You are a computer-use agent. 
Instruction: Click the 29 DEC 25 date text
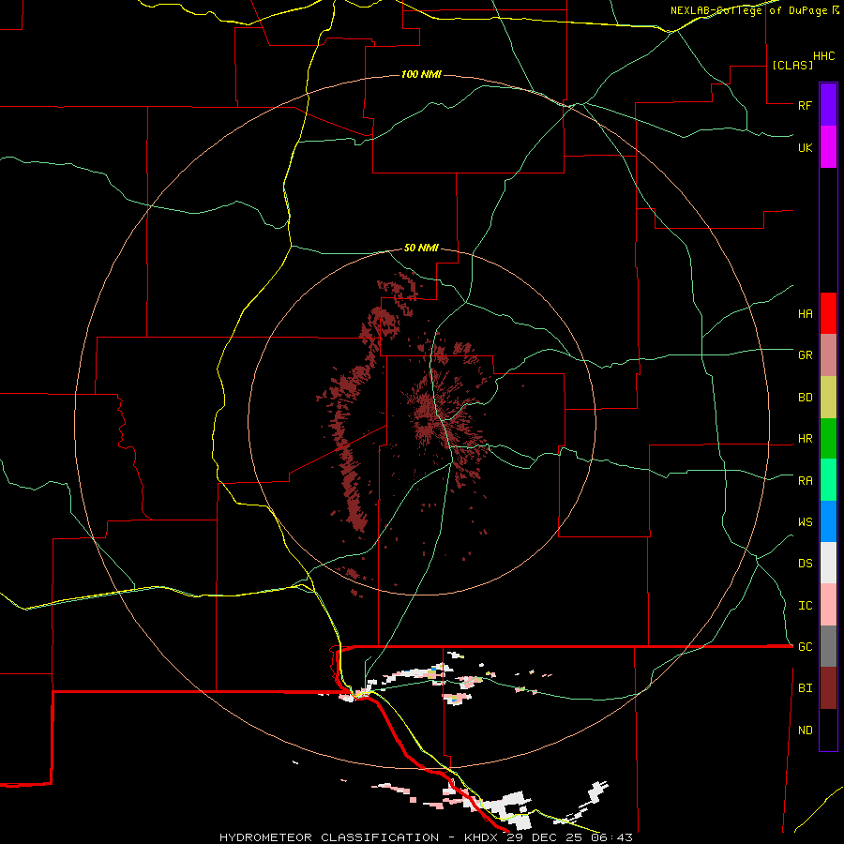(544, 837)
